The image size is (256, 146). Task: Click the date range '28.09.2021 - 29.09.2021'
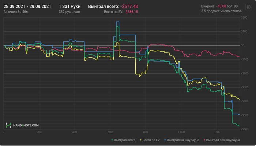(27, 7)
